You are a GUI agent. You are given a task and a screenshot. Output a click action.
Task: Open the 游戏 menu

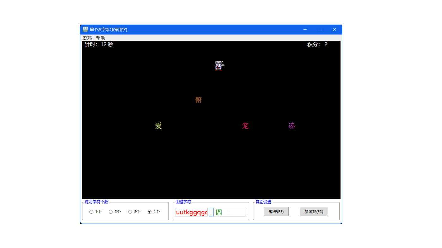click(x=87, y=37)
